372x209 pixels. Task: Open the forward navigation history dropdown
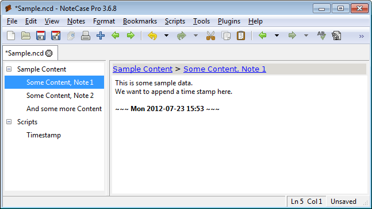click(x=306, y=36)
